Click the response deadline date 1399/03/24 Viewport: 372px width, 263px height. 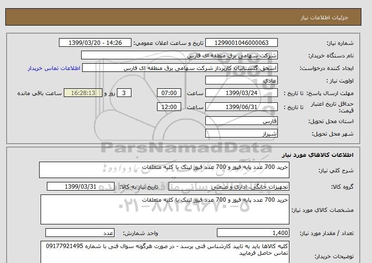[x=241, y=93]
